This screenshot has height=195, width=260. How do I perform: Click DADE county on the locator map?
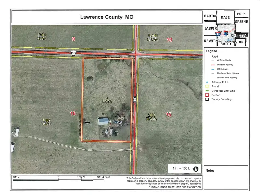(225, 17)
